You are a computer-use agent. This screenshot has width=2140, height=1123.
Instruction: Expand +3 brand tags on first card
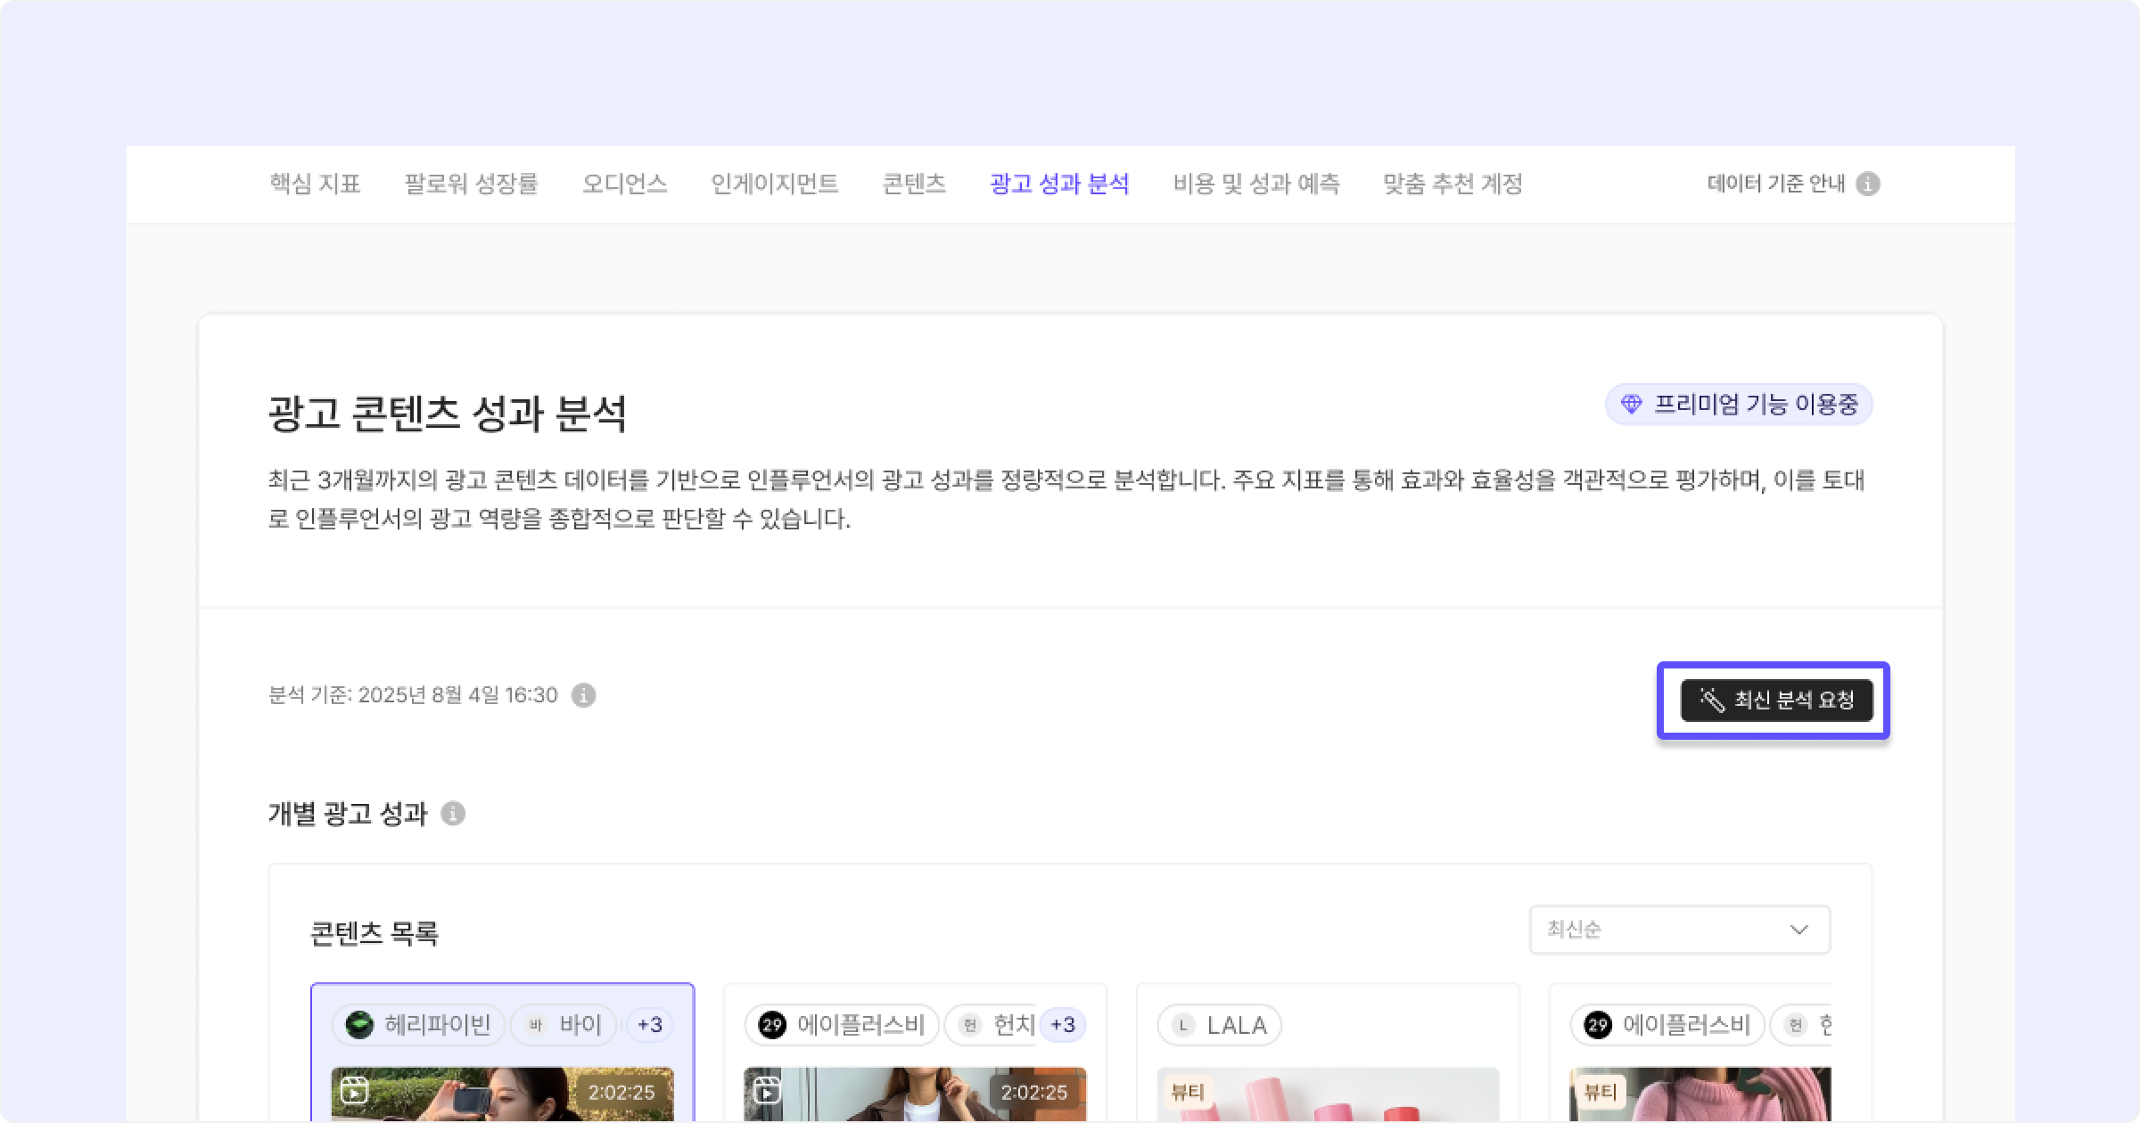tap(649, 1025)
